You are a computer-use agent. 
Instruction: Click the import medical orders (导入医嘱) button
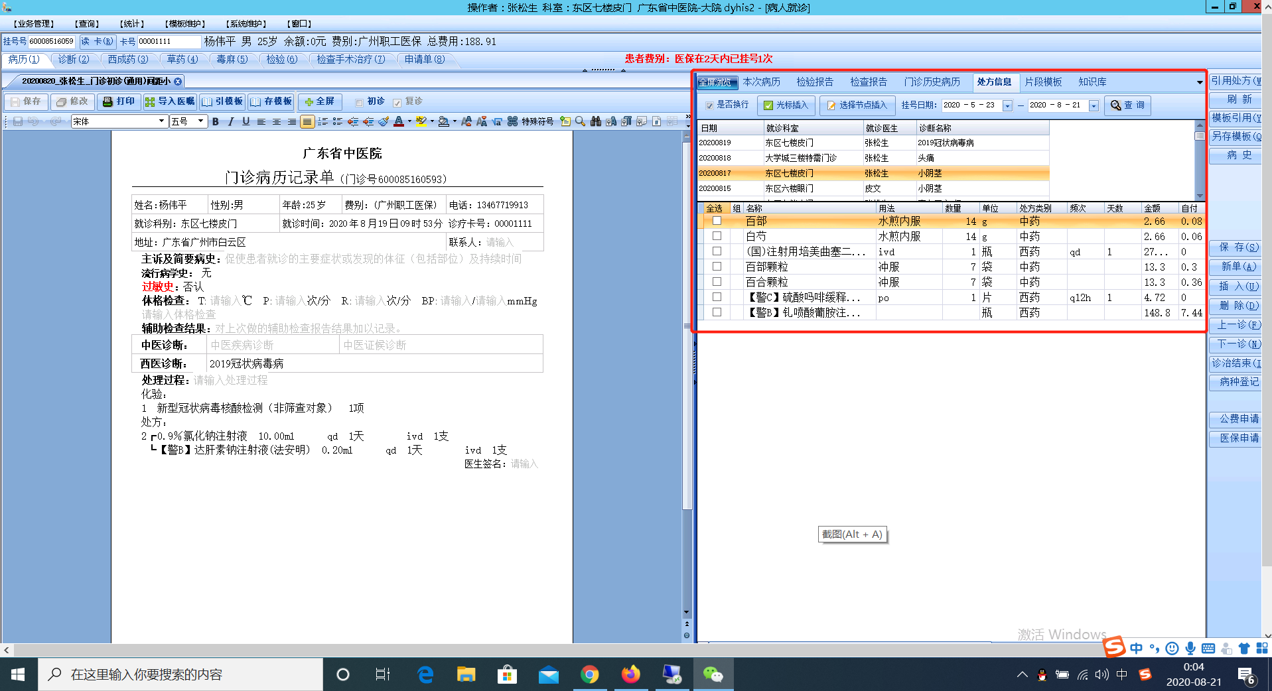coord(170,101)
